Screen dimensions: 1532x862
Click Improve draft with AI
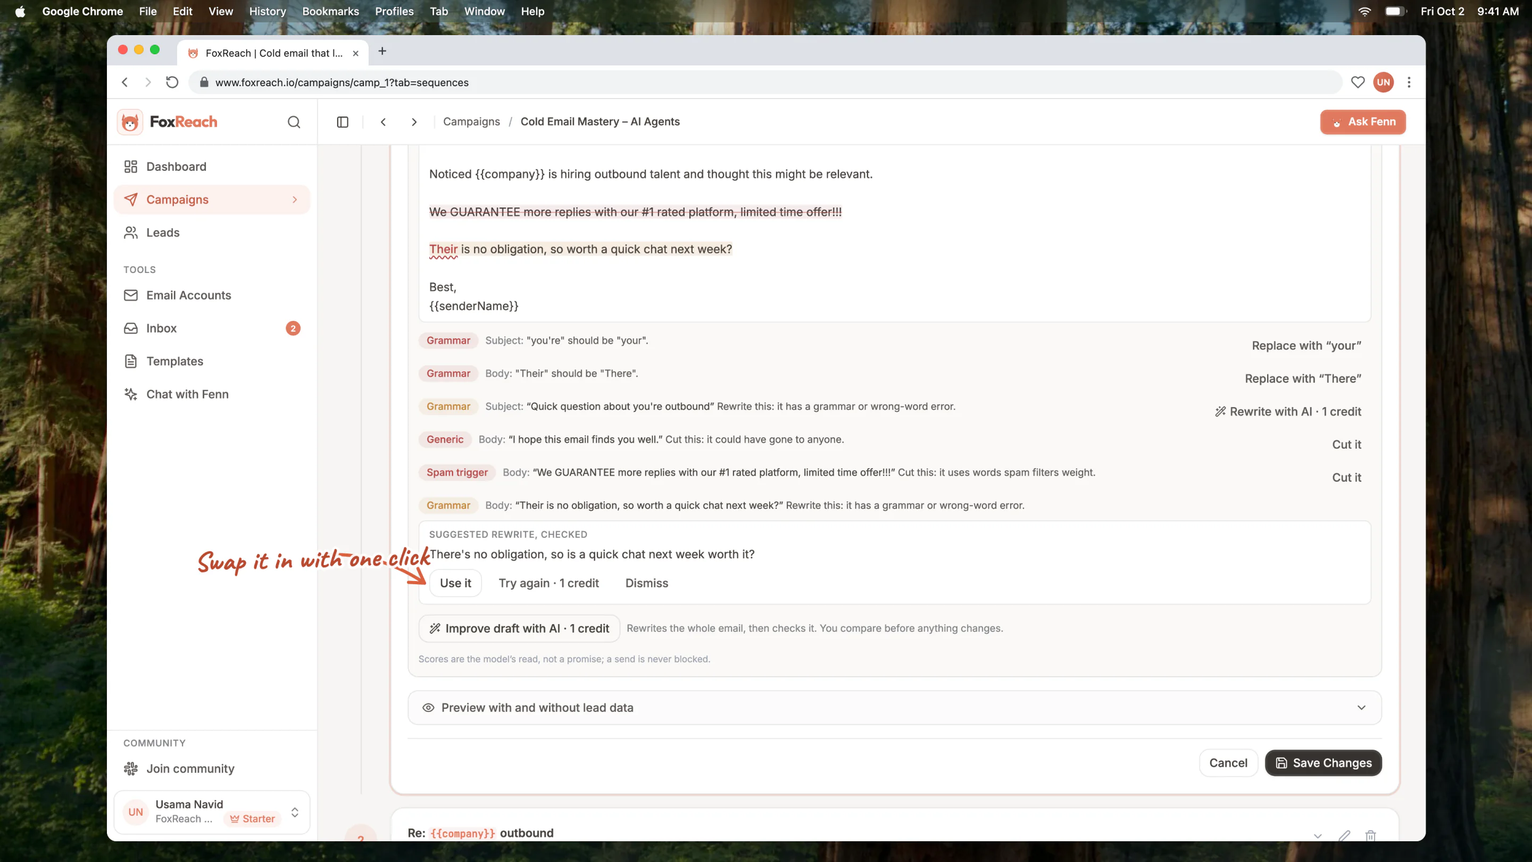pos(519,628)
